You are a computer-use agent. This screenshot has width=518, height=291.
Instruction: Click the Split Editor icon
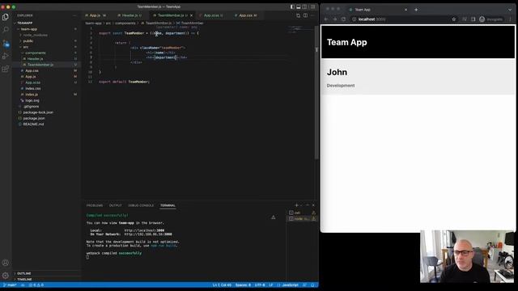(x=305, y=15)
